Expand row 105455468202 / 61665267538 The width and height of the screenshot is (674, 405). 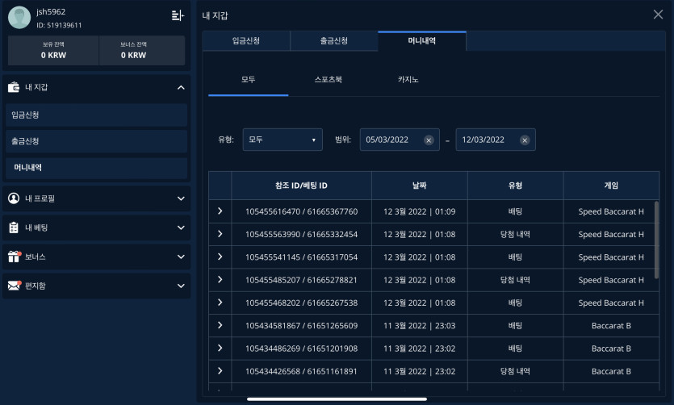pyautogui.click(x=220, y=303)
